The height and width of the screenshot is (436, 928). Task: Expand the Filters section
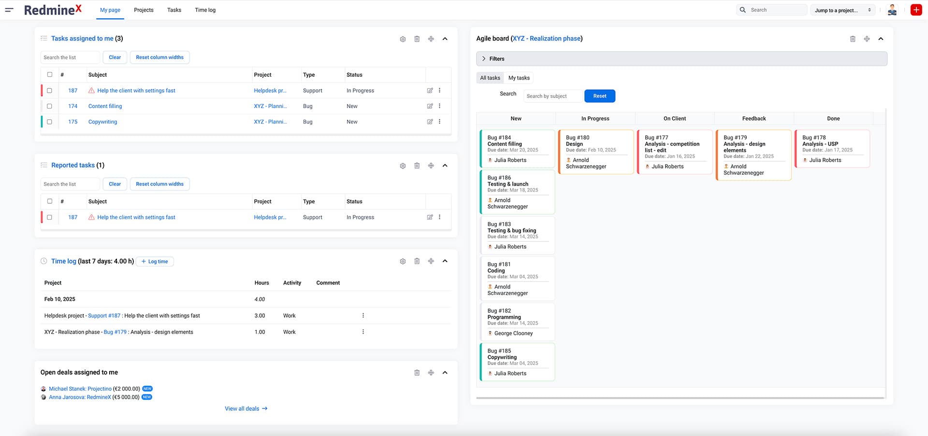point(681,58)
